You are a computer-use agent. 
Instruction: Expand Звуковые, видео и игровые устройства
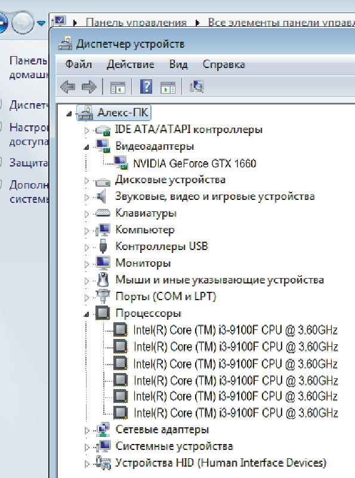pyautogui.click(x=87, y=198)
